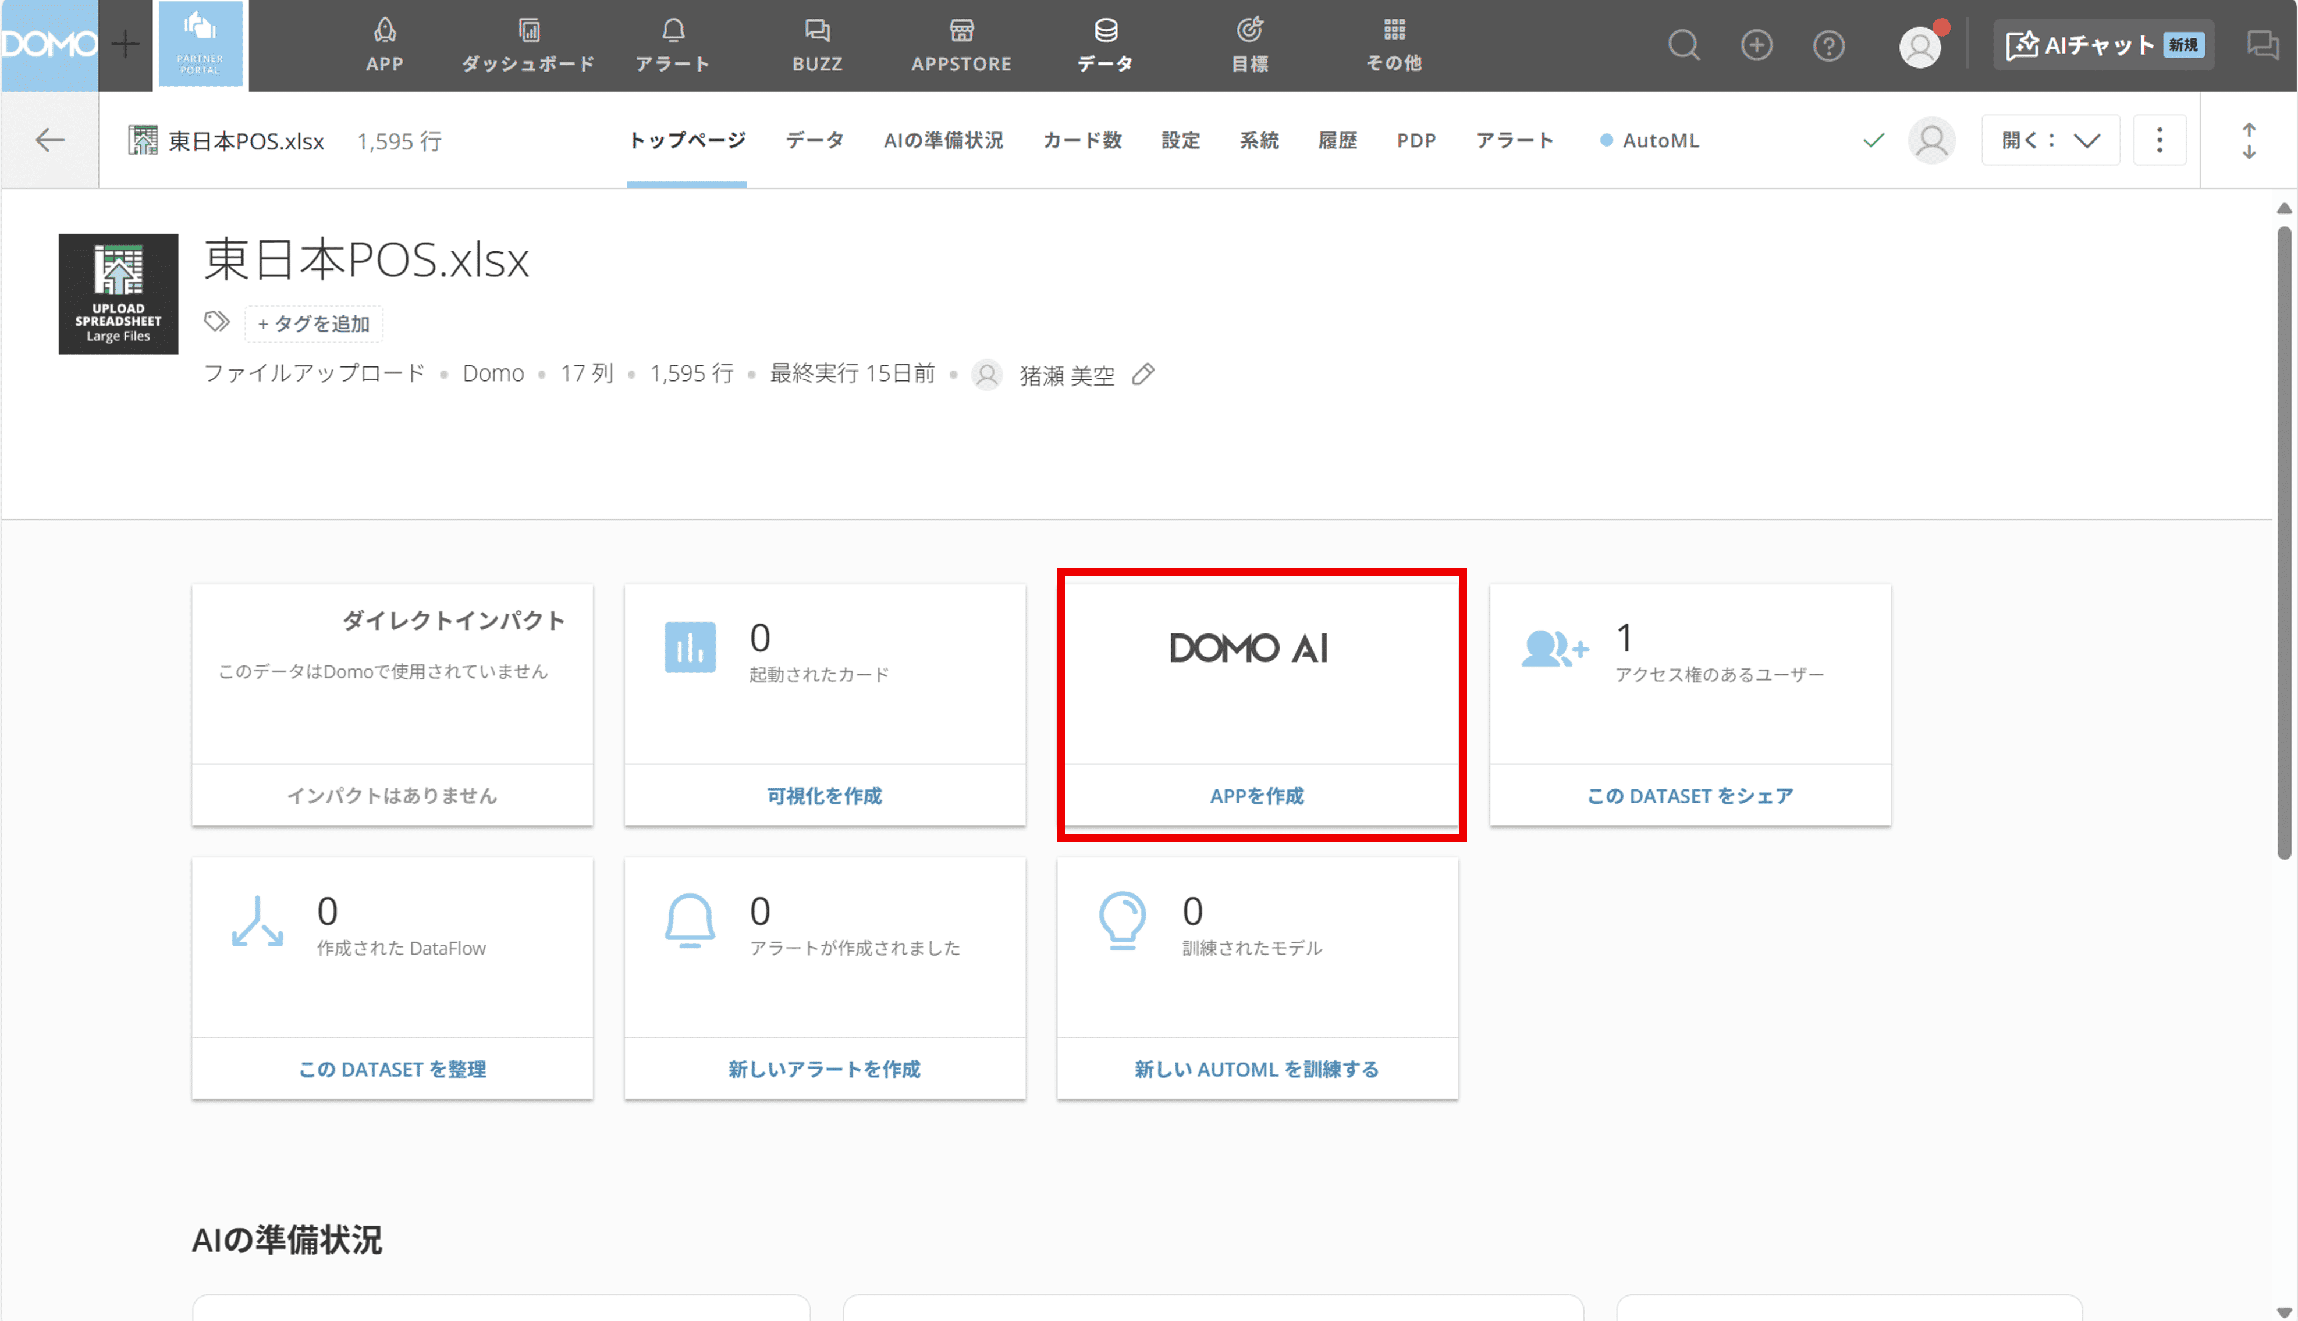Click the back arrow icon
The width and height of the screenshot is (2298, 1321).
pyautogui.click(x=50, y=140)
